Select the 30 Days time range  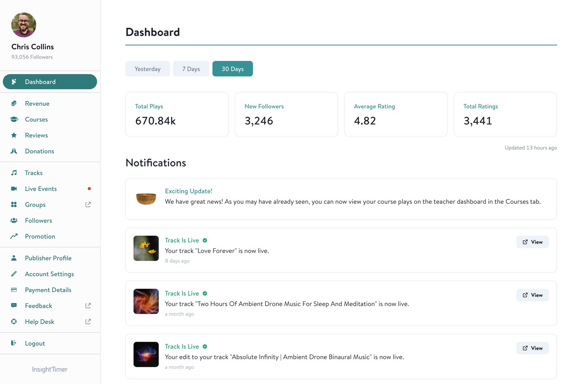coord(232,69)
